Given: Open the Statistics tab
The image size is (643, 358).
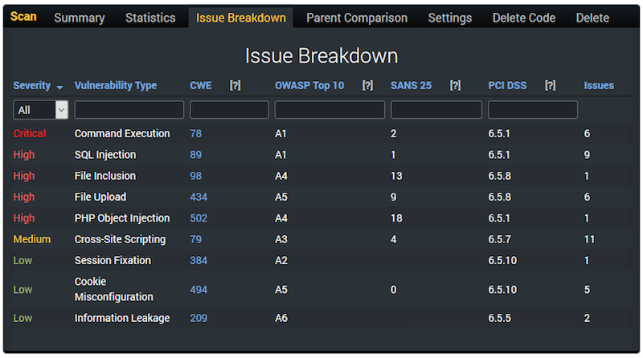Looking at the screenshot, I should [150, 18].
